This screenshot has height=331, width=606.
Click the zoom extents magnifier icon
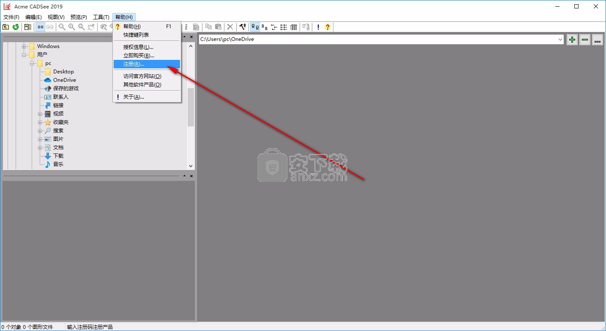pyautogui.click(x=104, y=27)
